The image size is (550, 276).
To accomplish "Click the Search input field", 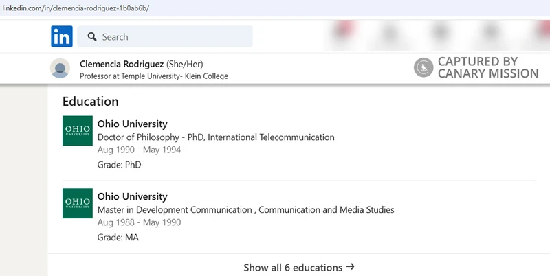I will 165,36.
